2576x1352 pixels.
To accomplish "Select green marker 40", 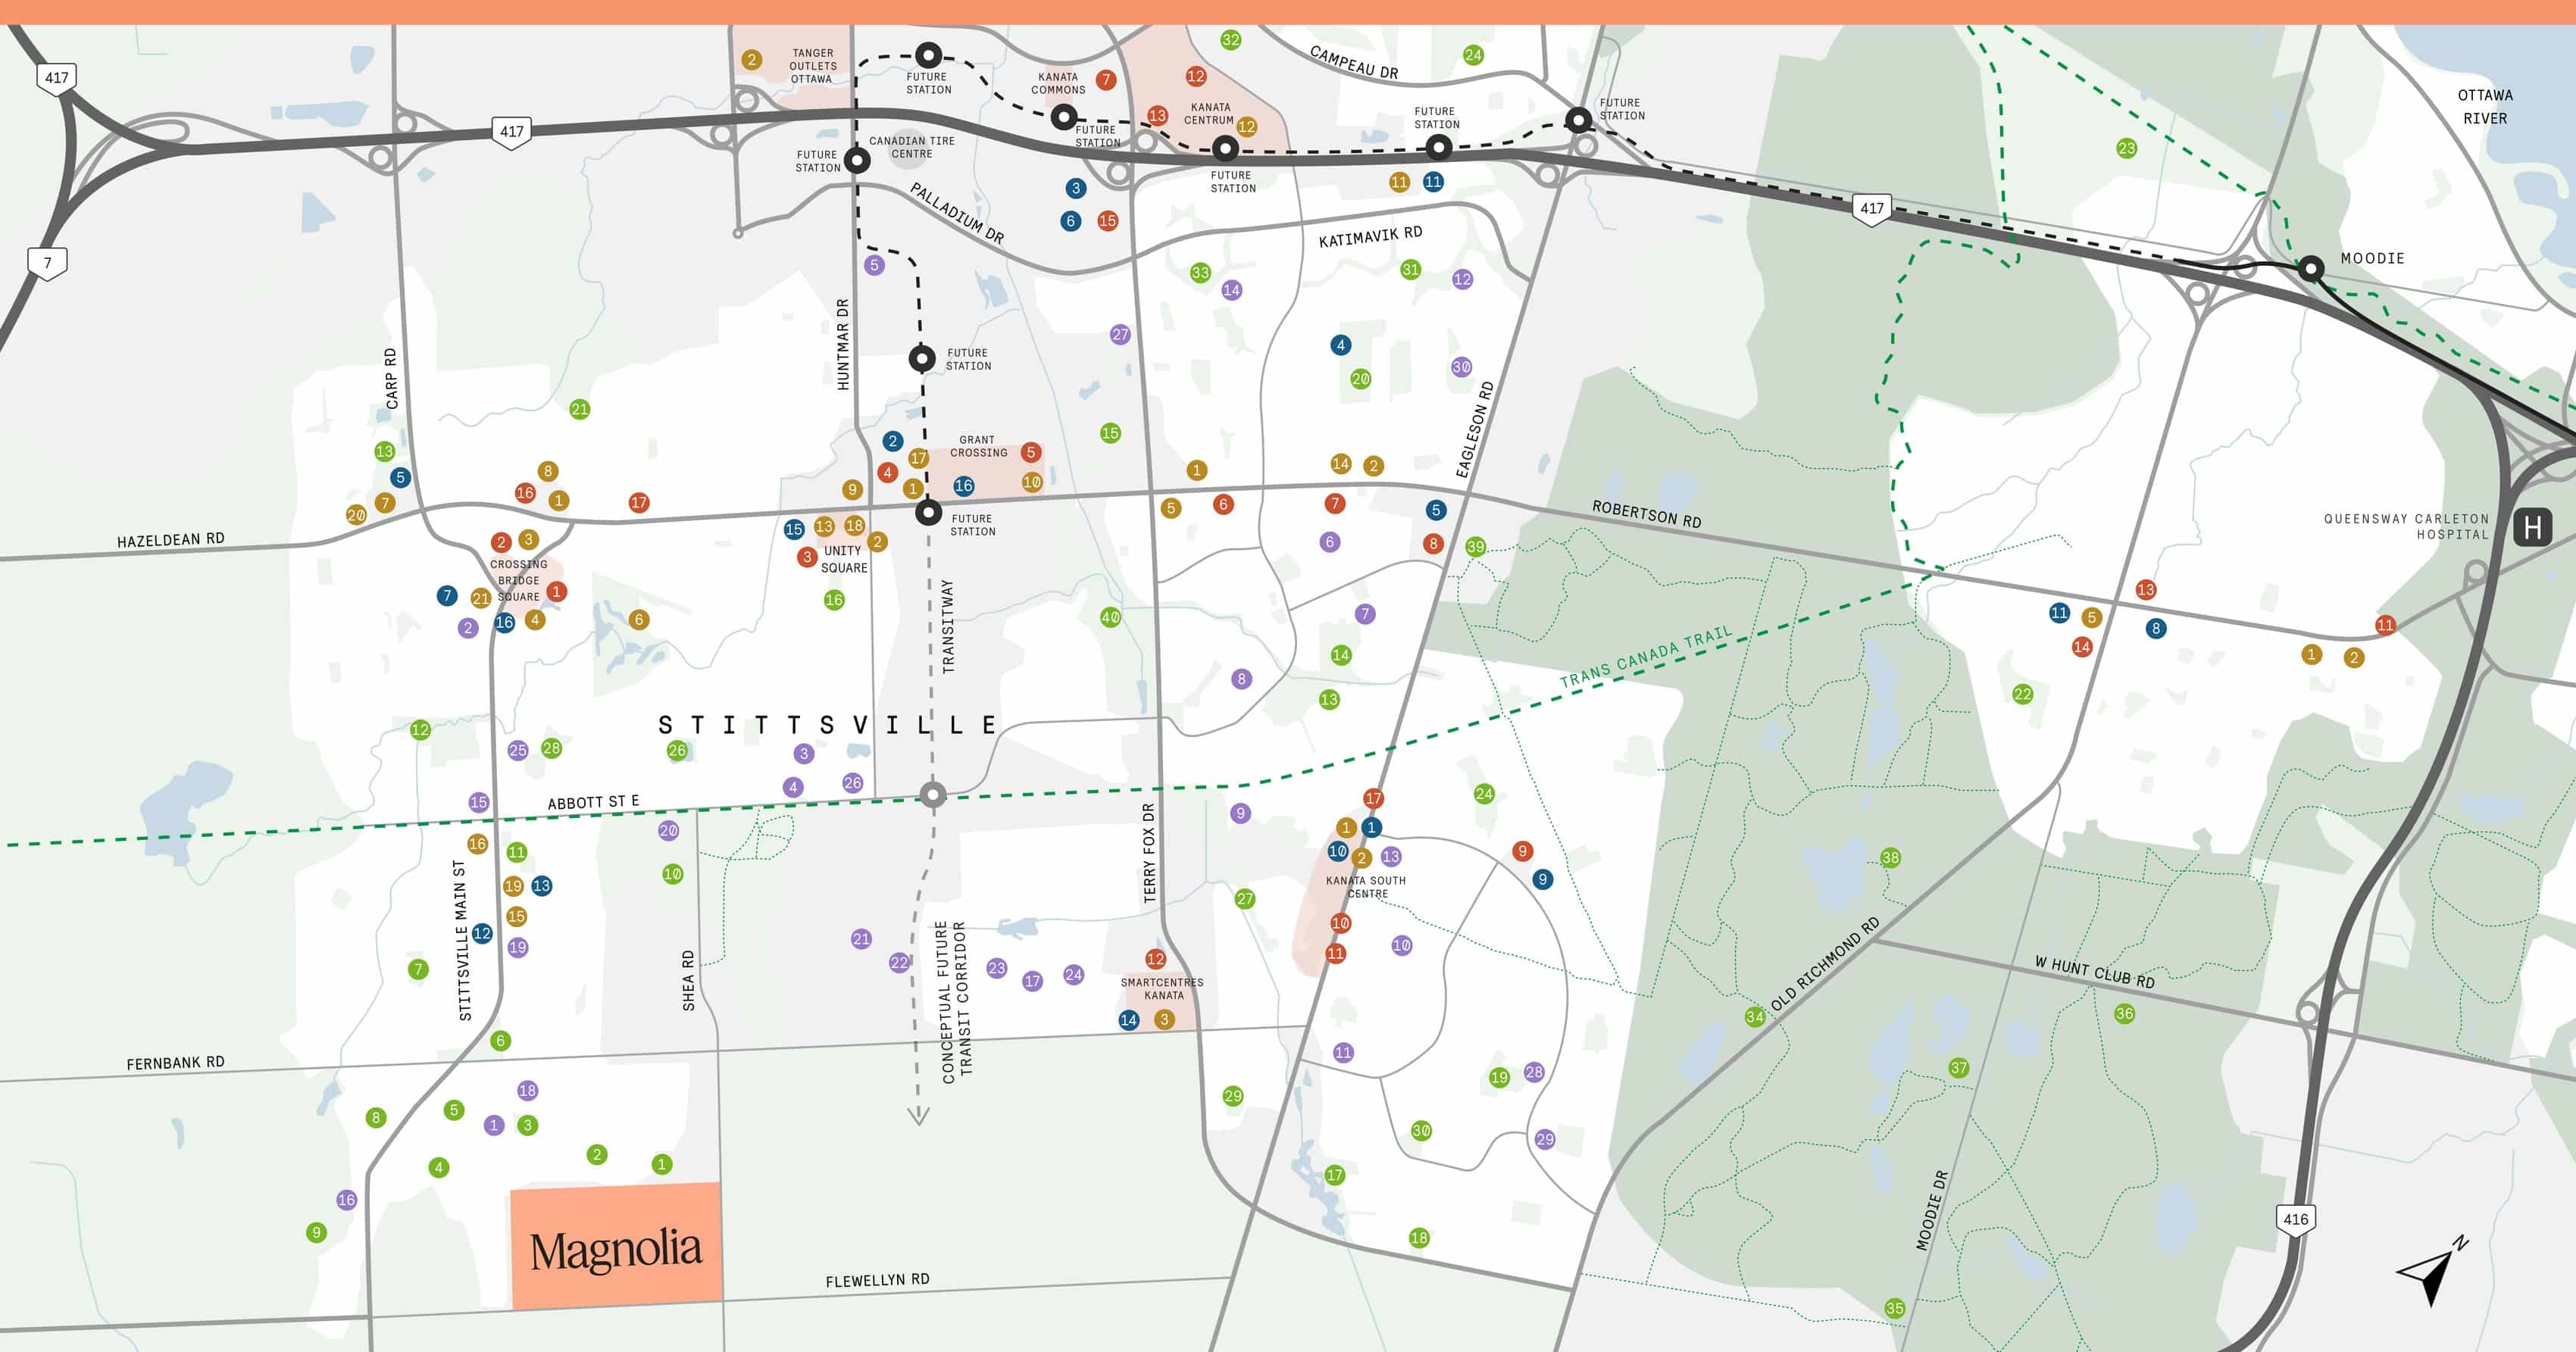I will pyautogui.click(x=1110, y=617).
